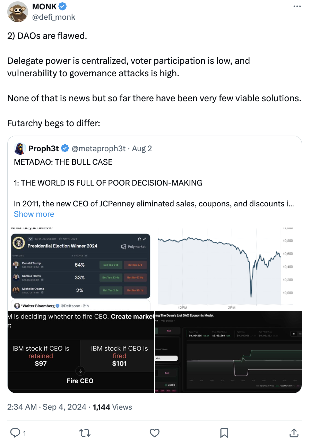
Task: Click the Aug 2 quoted tweet date
Action: [142, 148]
